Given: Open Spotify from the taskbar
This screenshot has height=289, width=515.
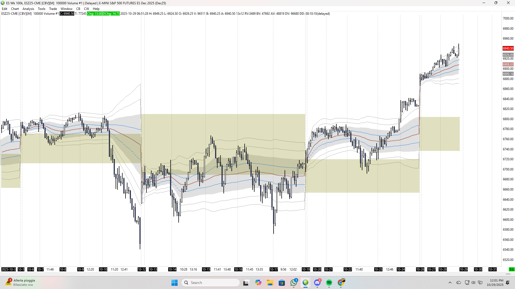Looking at the screenshot, I should click(x=329, y=283).
